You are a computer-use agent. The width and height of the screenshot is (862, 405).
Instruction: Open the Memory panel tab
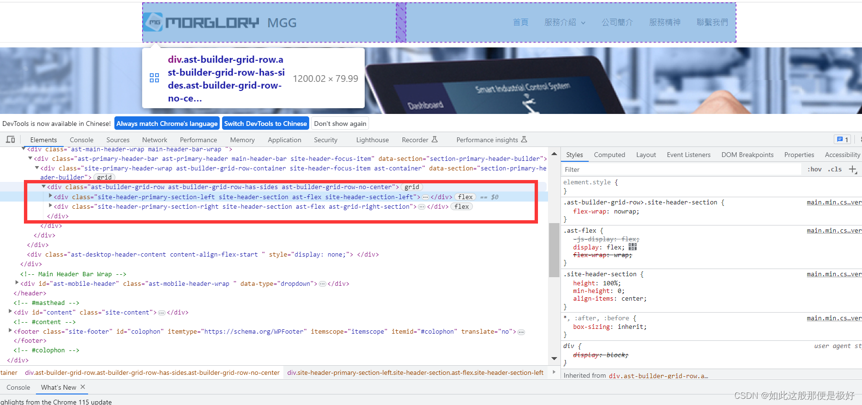242,140
